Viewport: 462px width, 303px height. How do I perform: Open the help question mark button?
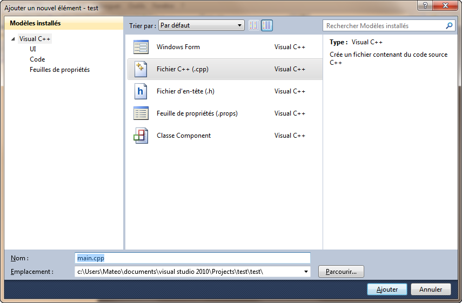pyautogui.click(x=426, y=5)
